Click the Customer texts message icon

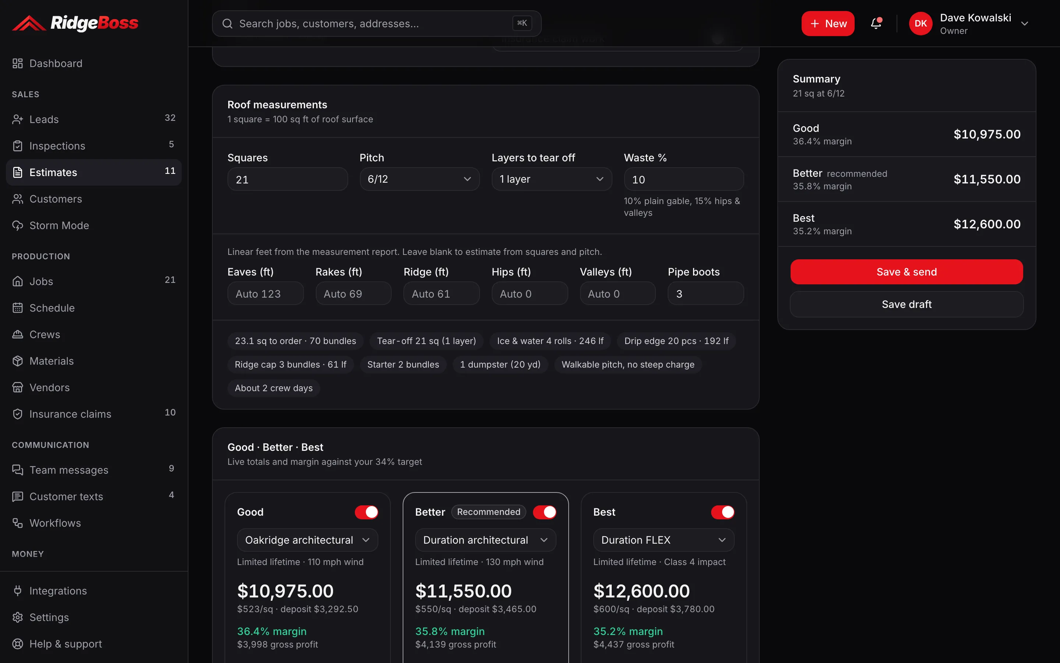pos(18,497)
